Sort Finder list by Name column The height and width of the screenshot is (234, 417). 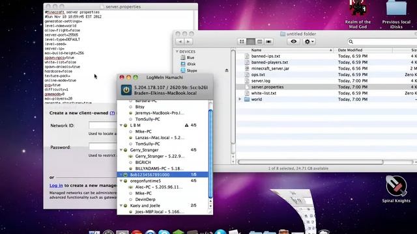(285, 50)
